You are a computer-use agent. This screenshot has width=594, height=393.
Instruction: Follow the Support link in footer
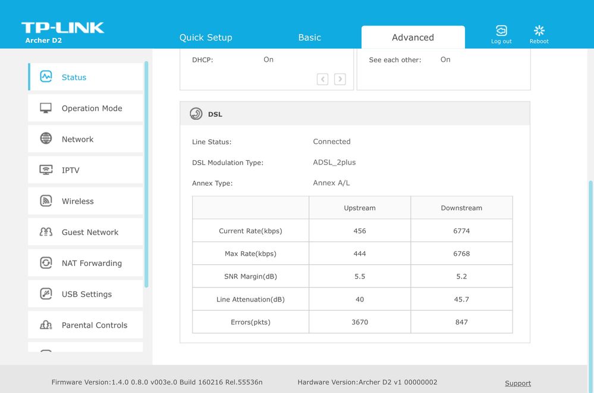tap(518, 383)
